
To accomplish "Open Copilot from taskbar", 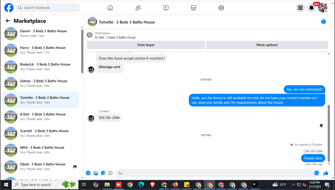I will point(96,185).
